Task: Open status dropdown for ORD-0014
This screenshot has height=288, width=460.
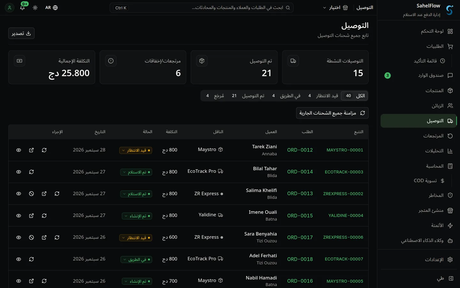Action: click(136, 172)
